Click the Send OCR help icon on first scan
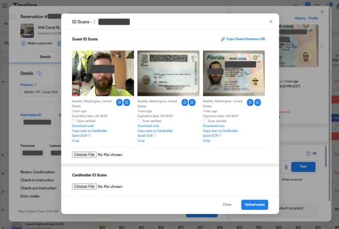The image size is (339, 229). tap(90, 135)
